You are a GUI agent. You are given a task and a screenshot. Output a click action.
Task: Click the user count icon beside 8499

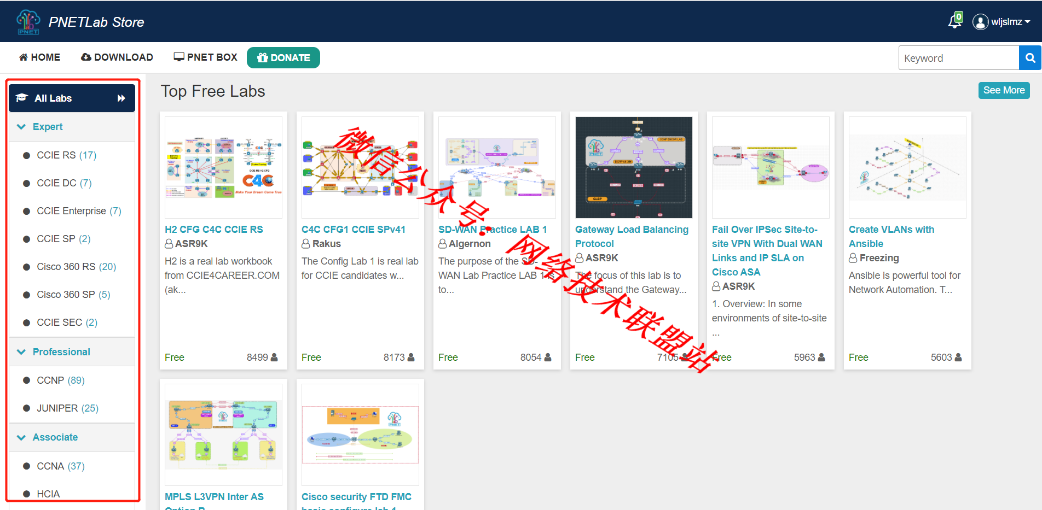tap(274, 357)
